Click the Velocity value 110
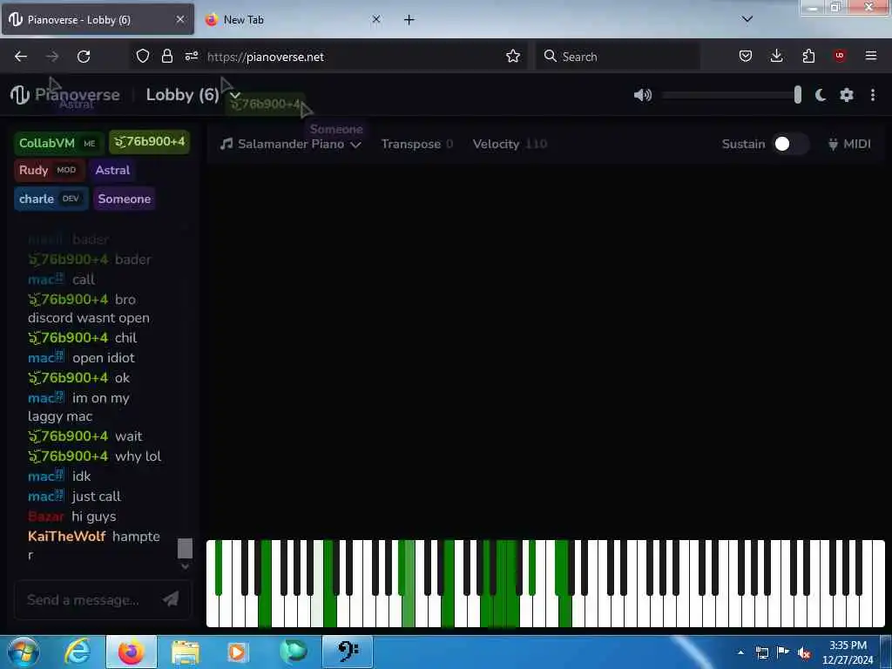Image resolution: width=892 pixels, height=669 pixels. (536, 144)
